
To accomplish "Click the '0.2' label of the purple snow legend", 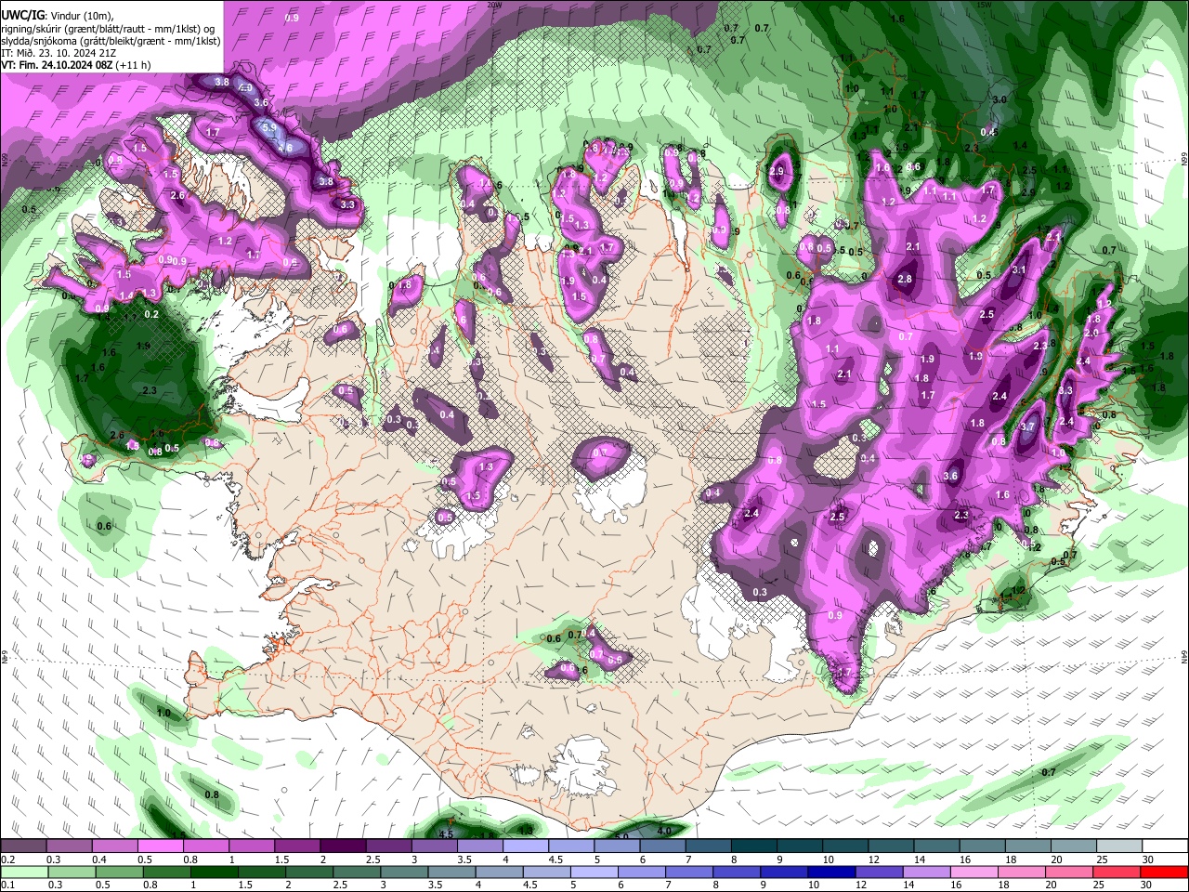I will (8, 859).
